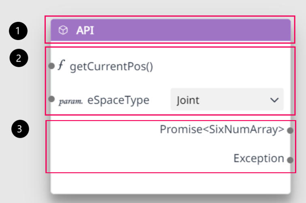Image resolution: width=306 pixels, height=203 pixels.
Task: Click the getCurrentPos() function name
Action: tap(111, 67)
